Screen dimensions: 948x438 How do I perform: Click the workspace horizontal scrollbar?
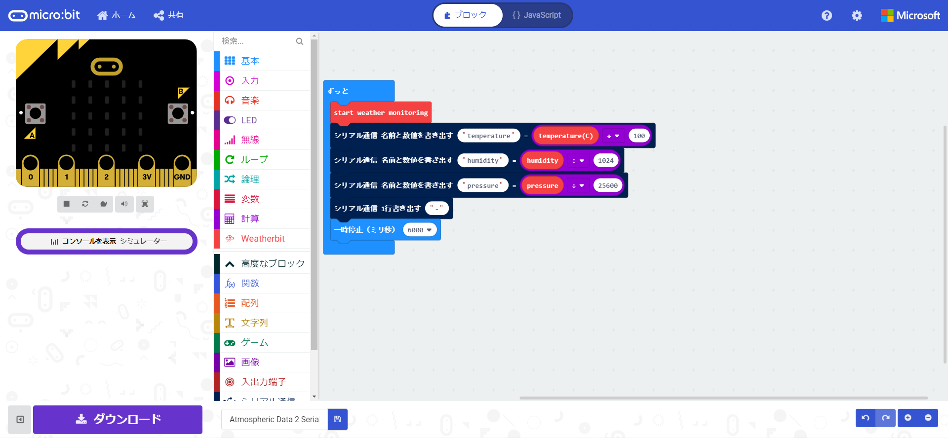click(723, 398)
